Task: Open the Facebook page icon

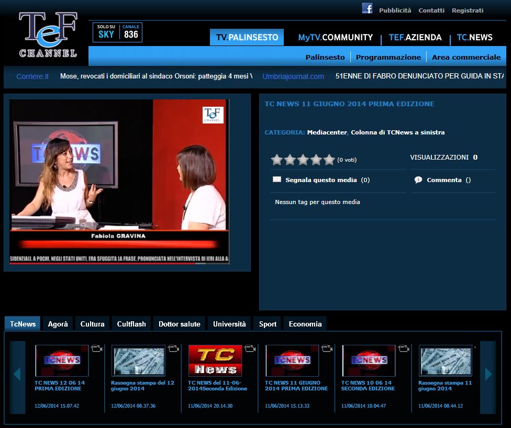Action: (367, 8)
